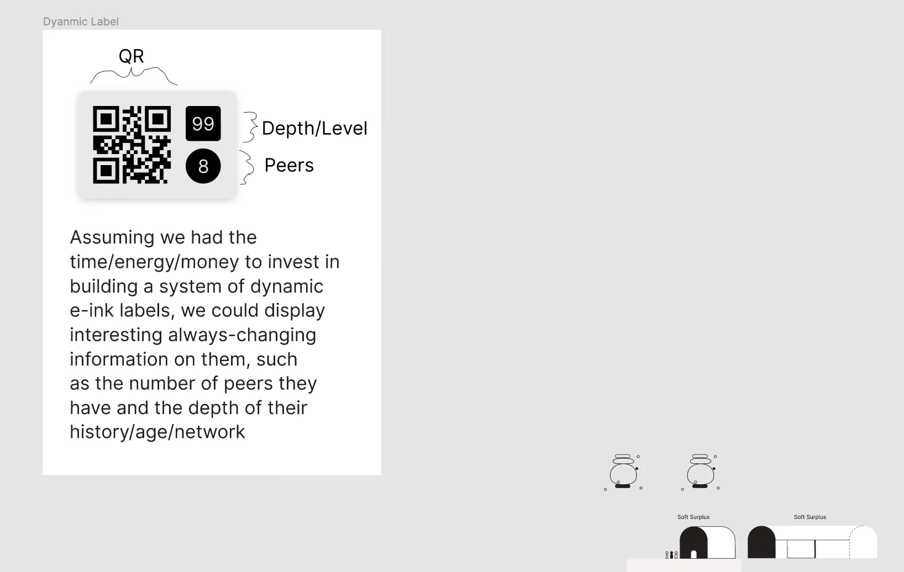Select the white rectangle inside the long building
904x572 pixels.
[801, 549]
